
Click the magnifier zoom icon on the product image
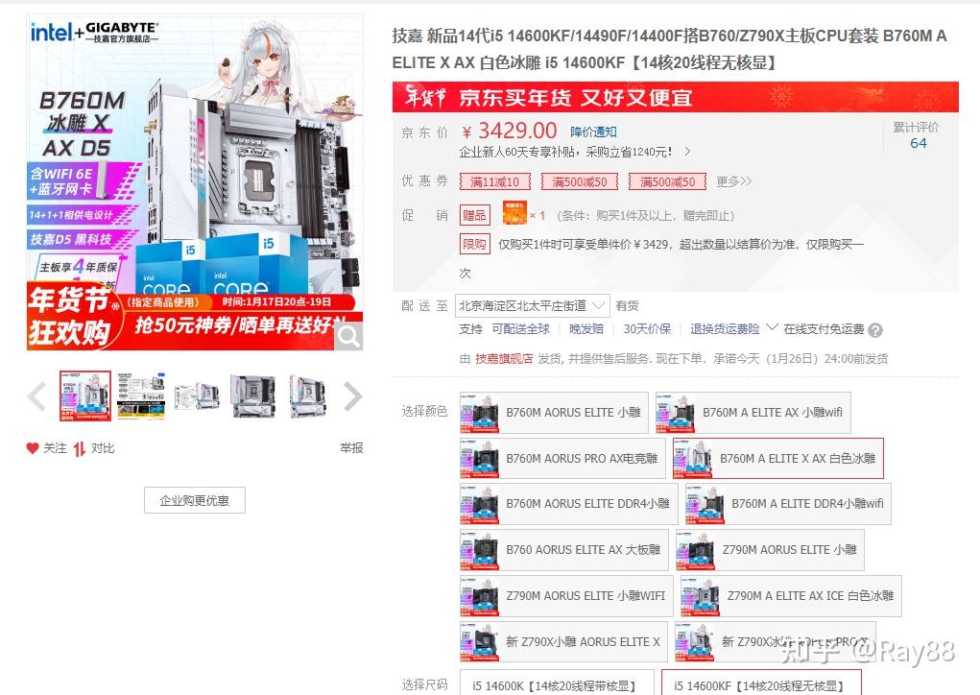pyautogui.click(x=347, y=335)
